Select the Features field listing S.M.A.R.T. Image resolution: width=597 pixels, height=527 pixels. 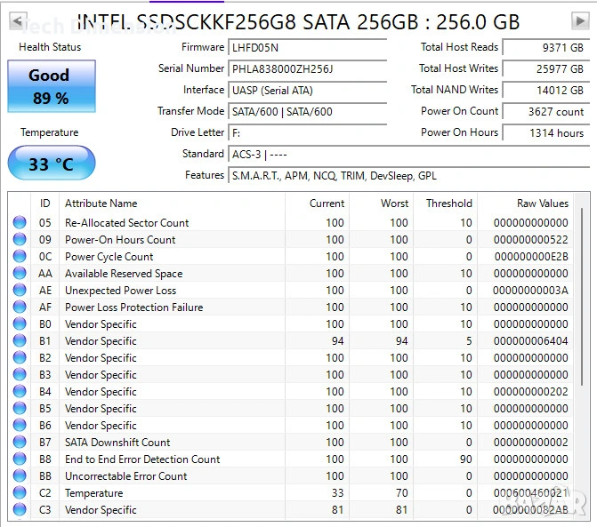tap(407, 176)
